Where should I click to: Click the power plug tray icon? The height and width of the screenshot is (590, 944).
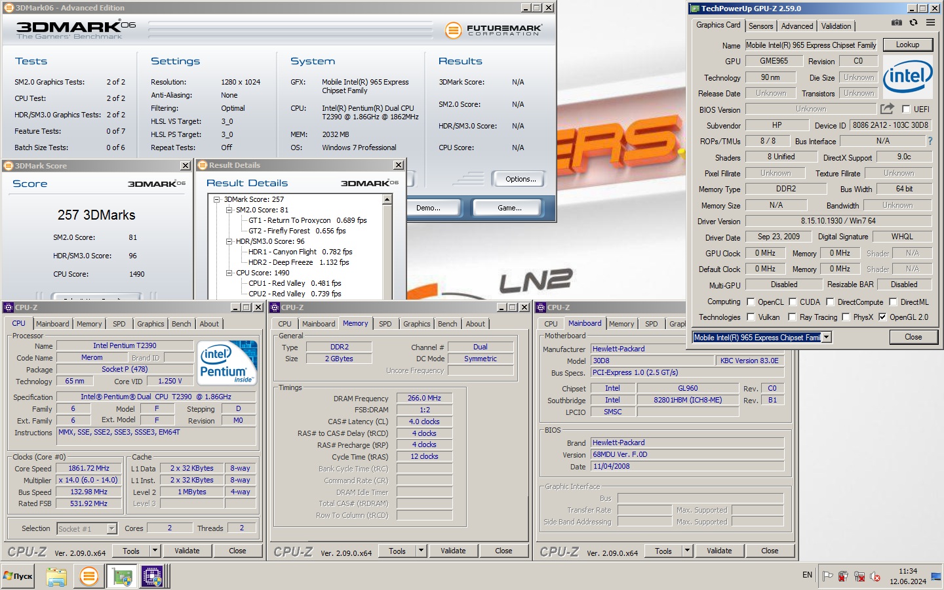point(843,576)
